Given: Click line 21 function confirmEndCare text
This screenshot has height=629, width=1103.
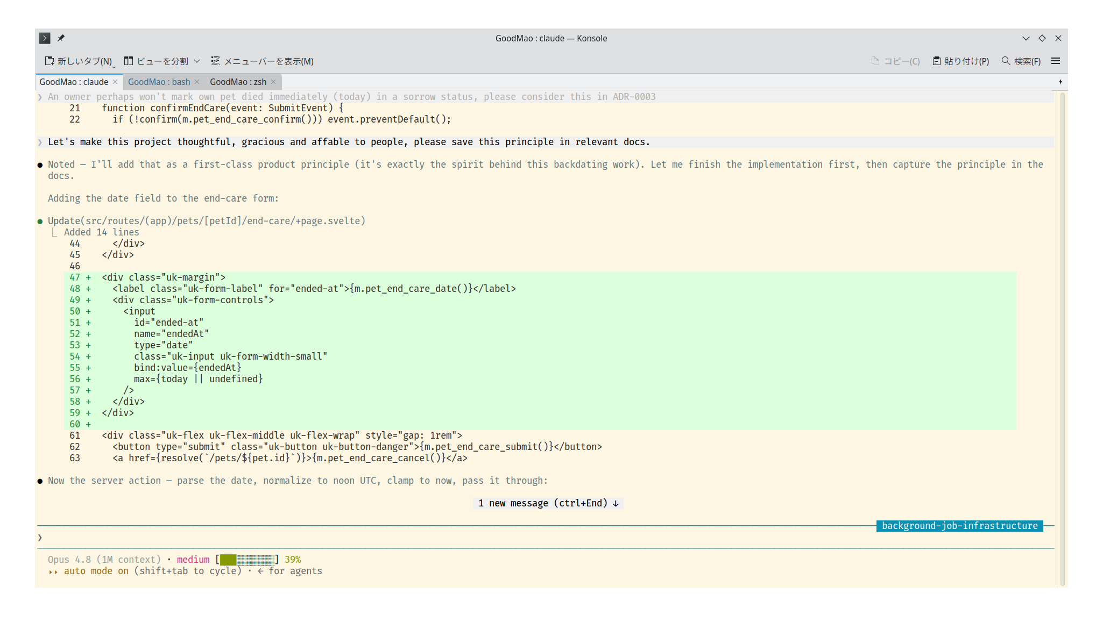Looking at the screenshot, I should tap(223, 108).
